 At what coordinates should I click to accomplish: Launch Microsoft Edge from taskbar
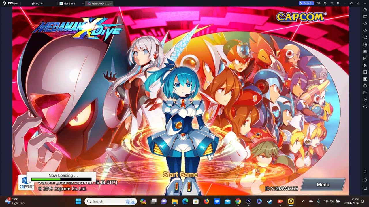tap(185, 201)
